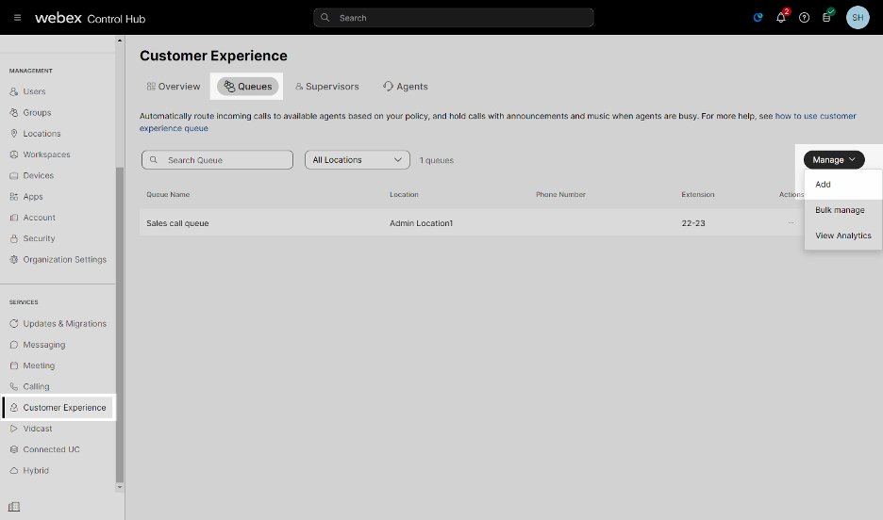
Task: Open Organization Settings text in sidebar
Action: [x=65, y=260]
